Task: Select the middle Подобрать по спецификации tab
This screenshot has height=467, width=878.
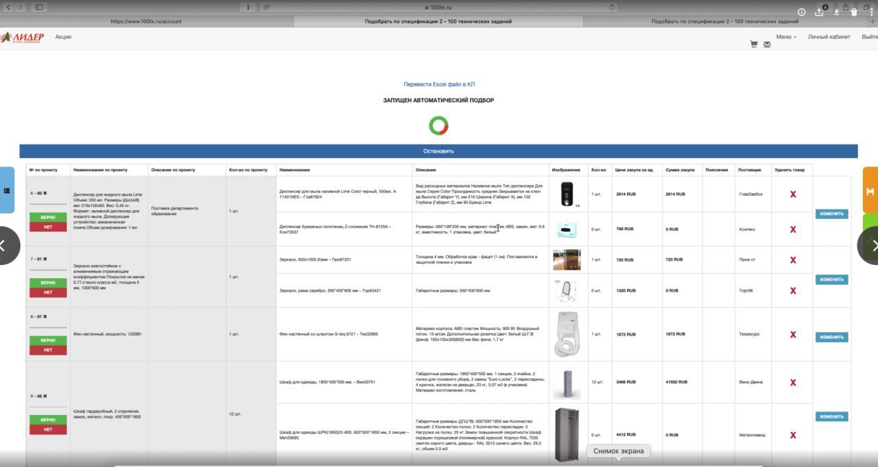Action: tap(438, 21)
